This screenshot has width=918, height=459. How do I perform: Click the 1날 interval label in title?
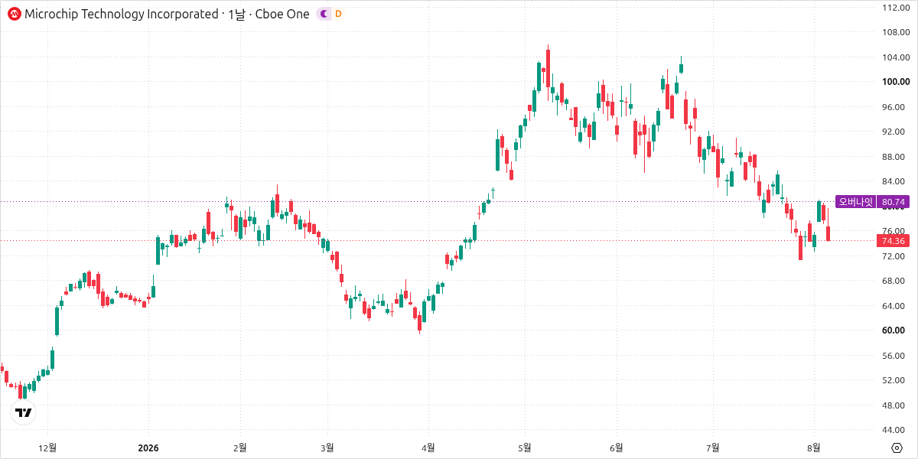[235, 14]
